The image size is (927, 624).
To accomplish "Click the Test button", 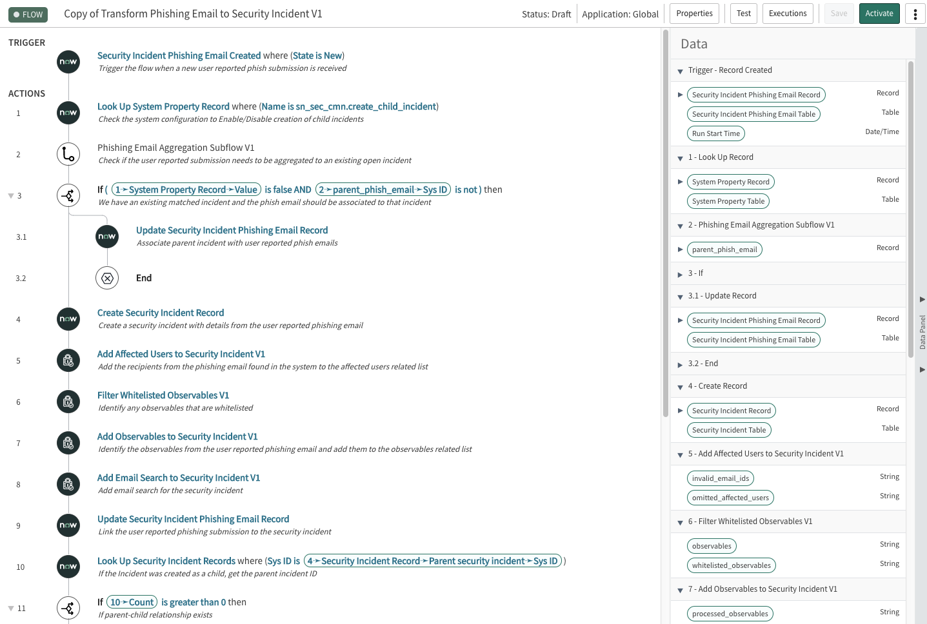I will pyautogui.click(x=744, y=14).
